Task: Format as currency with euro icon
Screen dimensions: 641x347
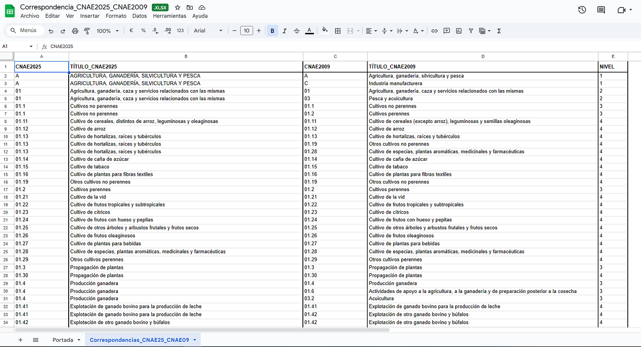Action: tap(131, 31)
